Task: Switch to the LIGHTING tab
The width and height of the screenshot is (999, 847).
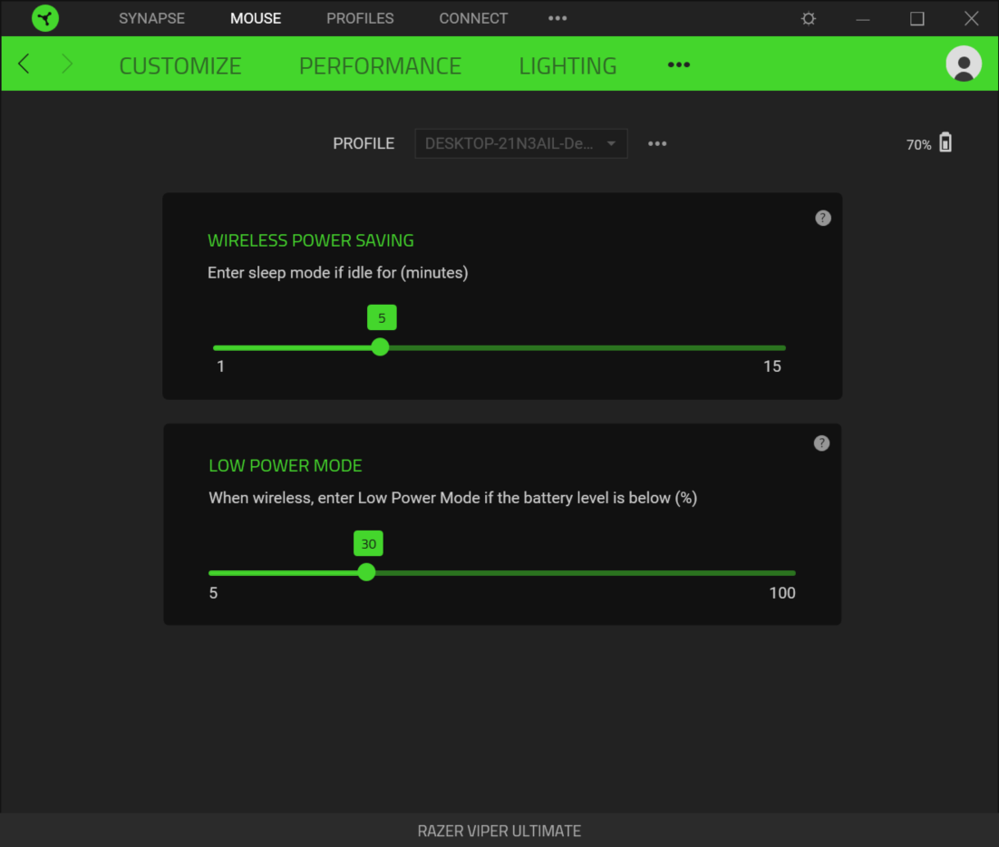Action: pos(567,65)
